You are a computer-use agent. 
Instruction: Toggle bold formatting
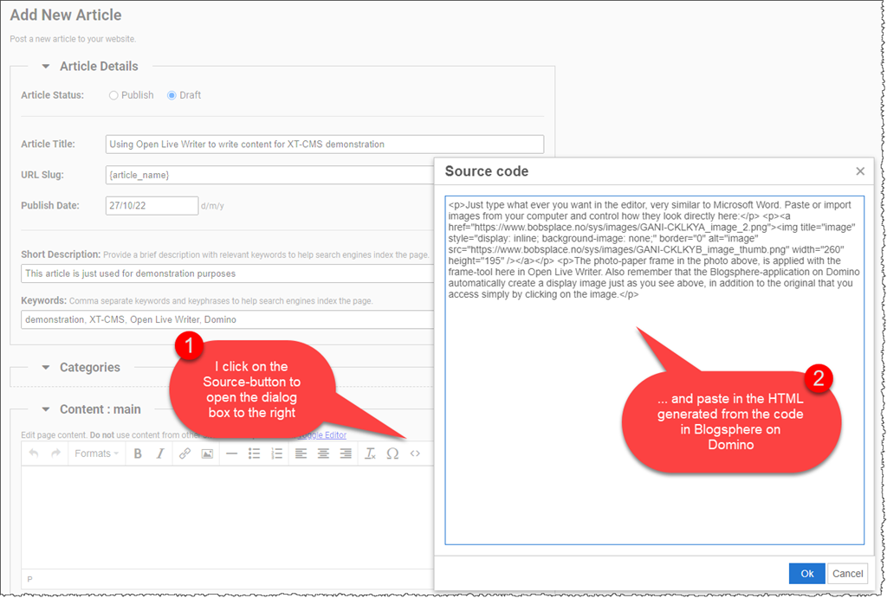138,453
